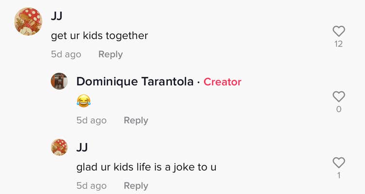Reply to "glad ur kids life is a joke"
The height and width of the screenshot is (194, 365).
(135, 186)
